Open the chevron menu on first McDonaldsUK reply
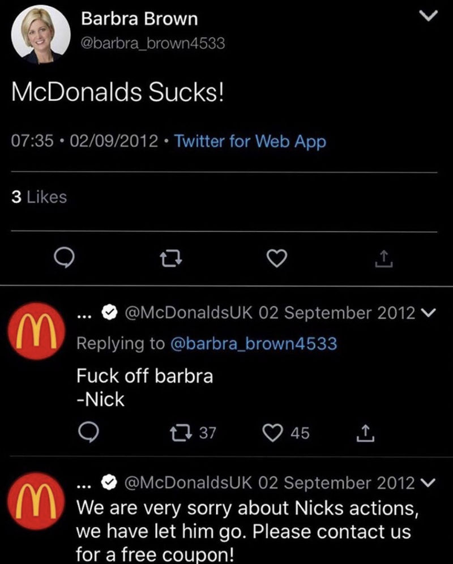Screen dimensions: 453x564 [x=429, y=313]
